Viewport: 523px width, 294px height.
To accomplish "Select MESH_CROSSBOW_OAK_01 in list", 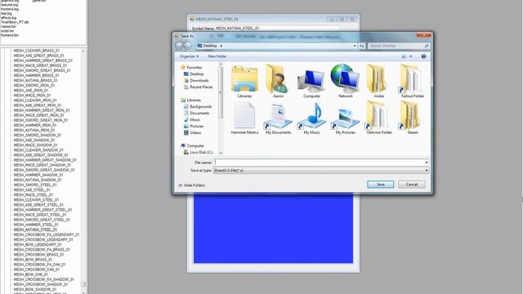I will tap(36, 269).
